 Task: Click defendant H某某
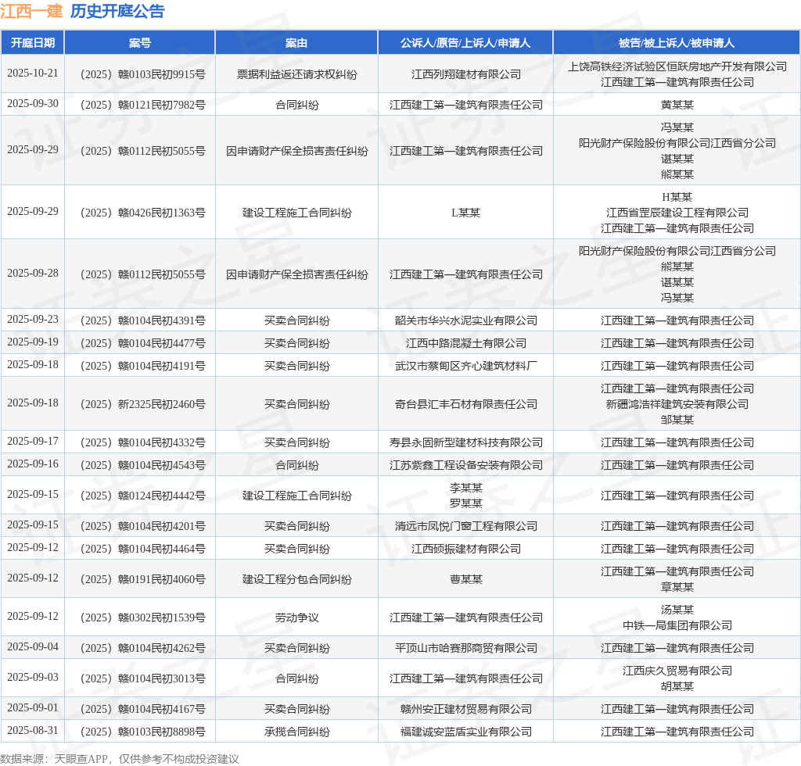(677, 197)
